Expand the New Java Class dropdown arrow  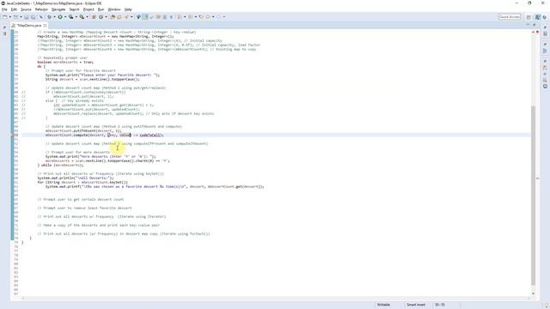click(x=106, y=17)
